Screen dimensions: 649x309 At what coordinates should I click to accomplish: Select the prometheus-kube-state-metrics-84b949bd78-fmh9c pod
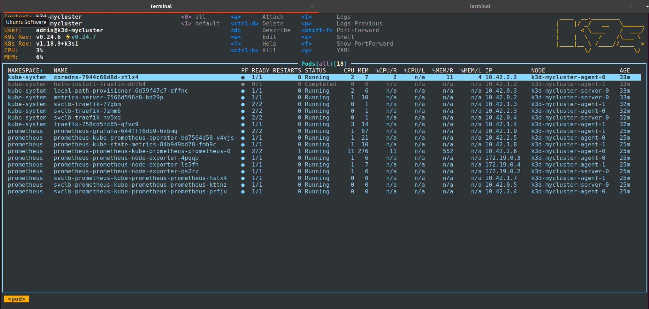[324, 144]
